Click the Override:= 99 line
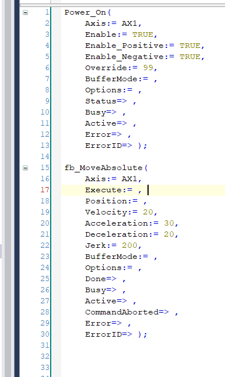Image resolution: width=225 pixels, height=377 pixels. [x=121, y=68]
